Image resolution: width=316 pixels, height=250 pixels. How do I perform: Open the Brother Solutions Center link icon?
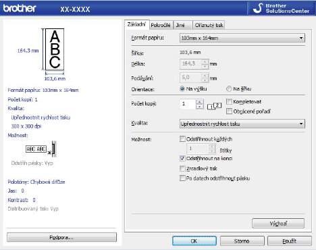[x=258, y=8]
